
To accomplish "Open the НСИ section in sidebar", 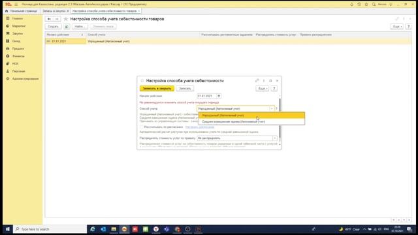I will [15, 64].
